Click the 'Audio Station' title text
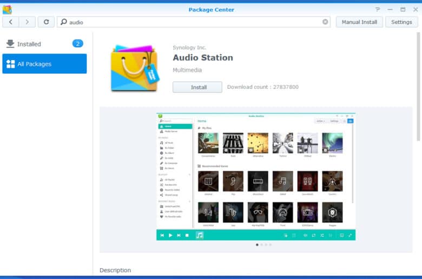422x279 pixels. (203, 57)
